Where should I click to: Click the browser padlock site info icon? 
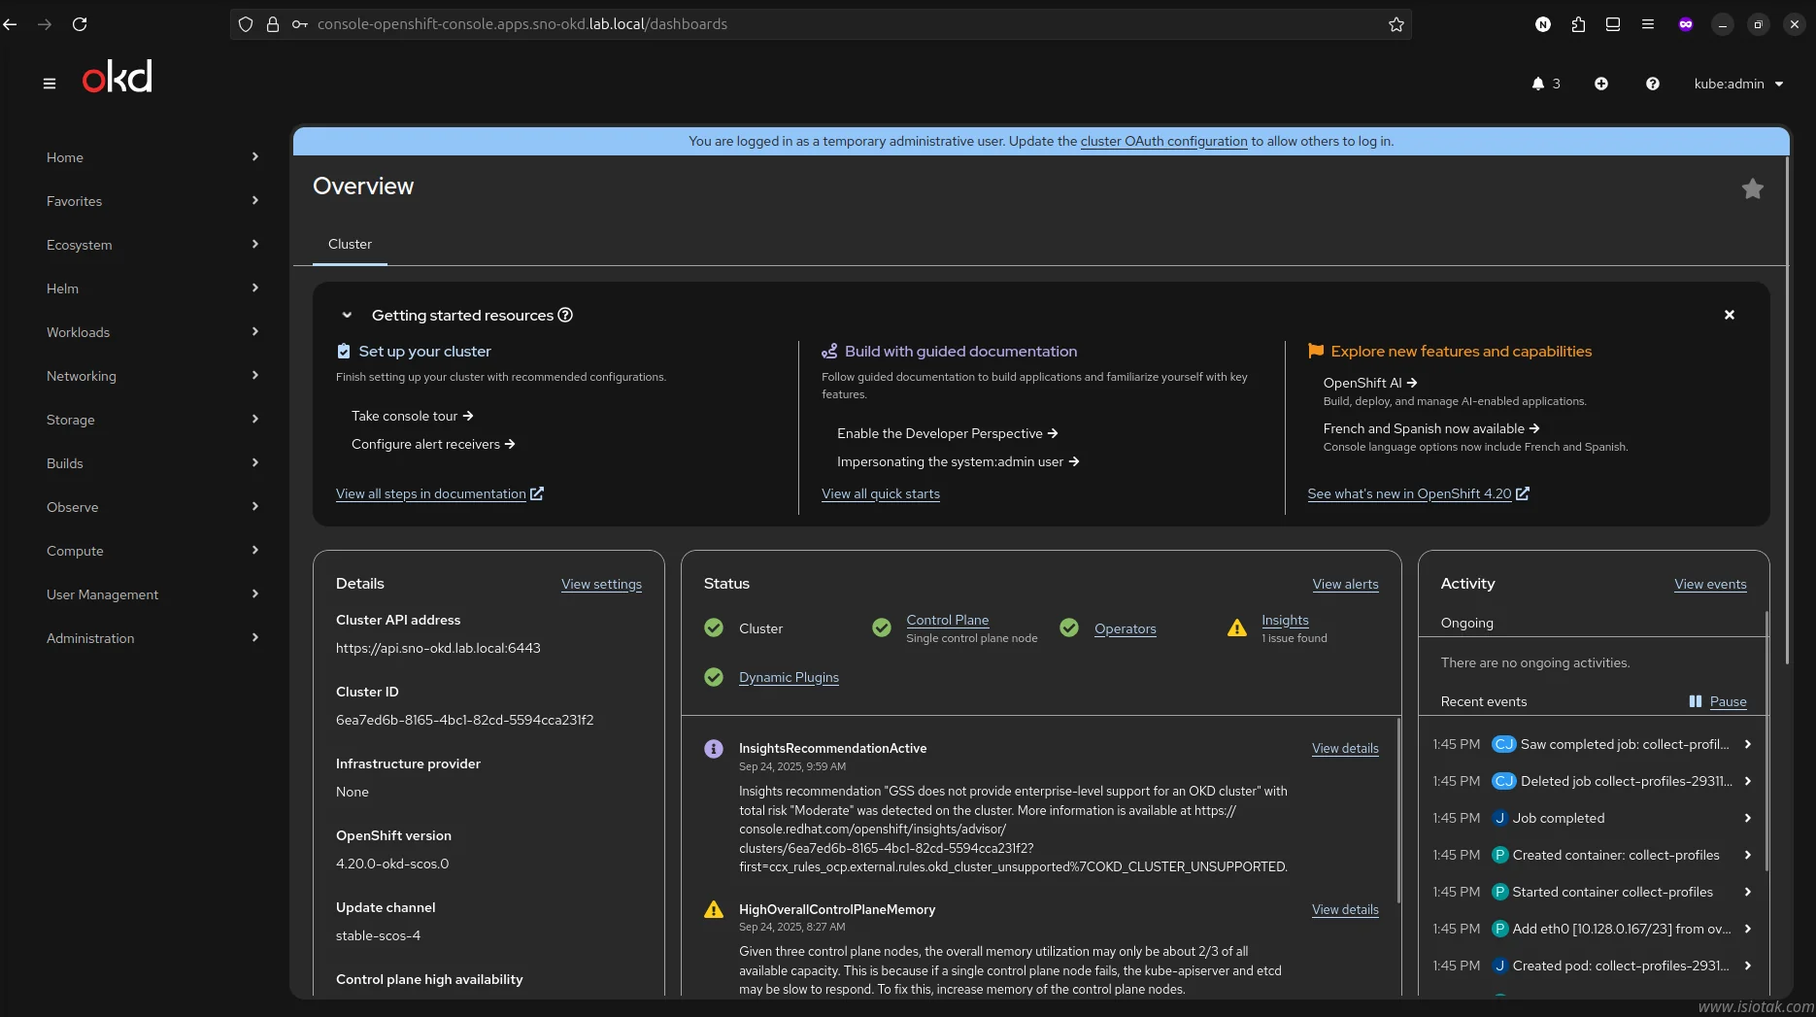pos(273,24)
